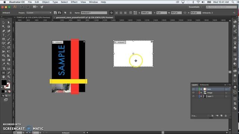Image resolution: width=239 pixels, height=134 pixels.
Task: Click the Spotlight search icon in menu bar
Action: click(x=233, y=2)
